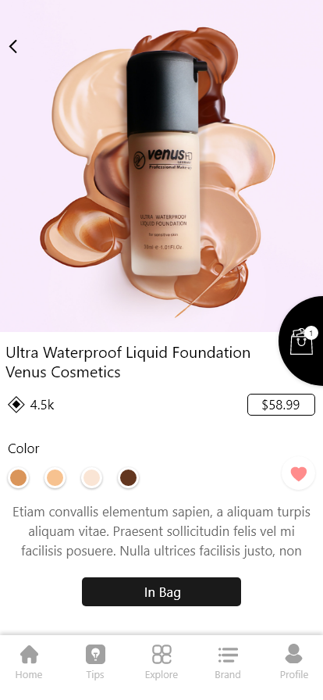This screenshot has width=323, height=700.
Task: Tap the Brand tab label
Action: pos(228,674)
